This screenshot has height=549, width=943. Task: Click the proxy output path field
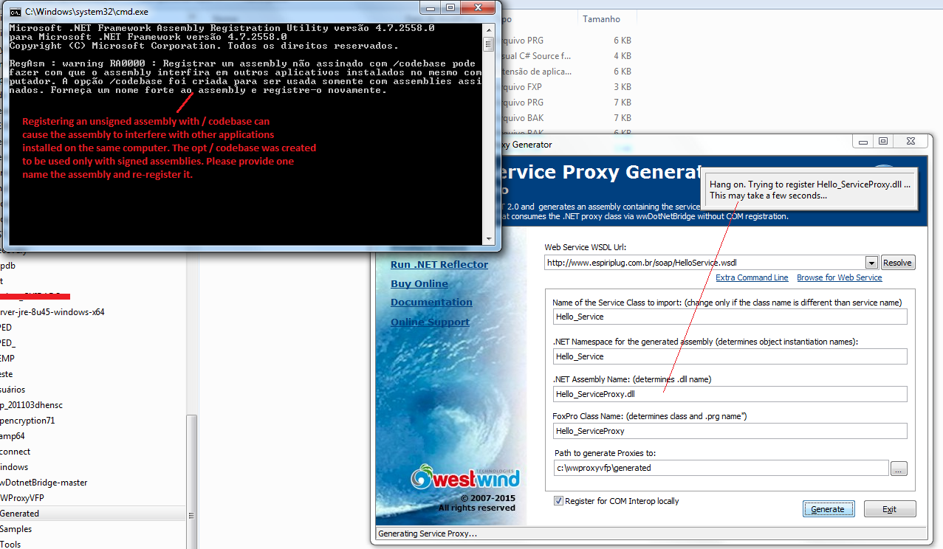coord(721,468)
